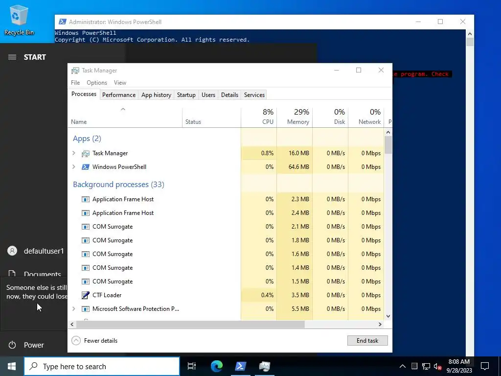Screen dimensions: 501x376
Task: Click the process list horizontal scrollbar thumb
Action: point(190,324)
